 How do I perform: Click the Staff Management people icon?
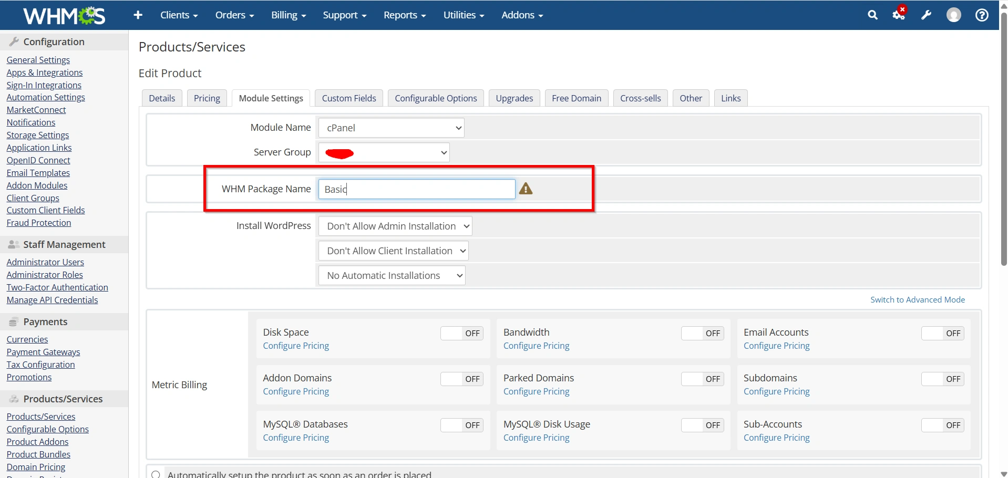tap(14, 244)
